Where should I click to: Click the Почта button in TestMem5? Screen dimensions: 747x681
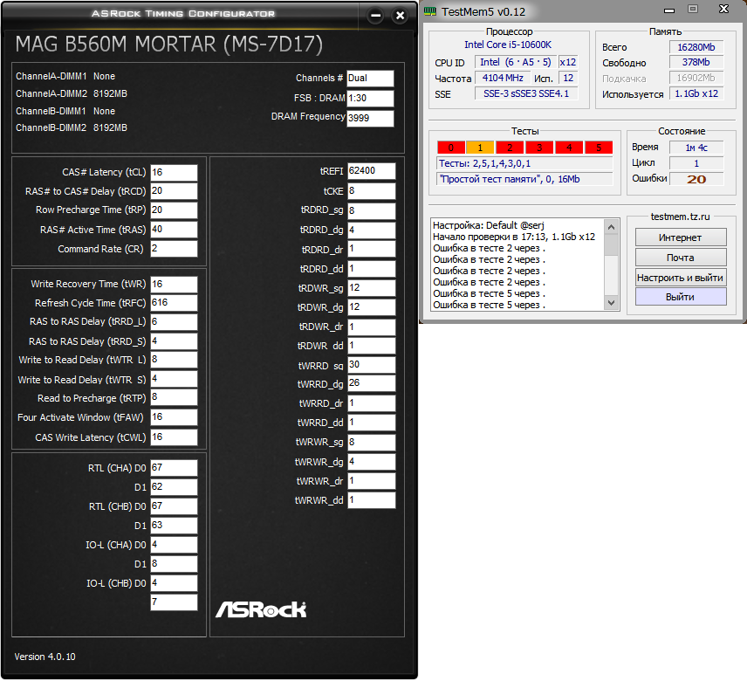681,258
